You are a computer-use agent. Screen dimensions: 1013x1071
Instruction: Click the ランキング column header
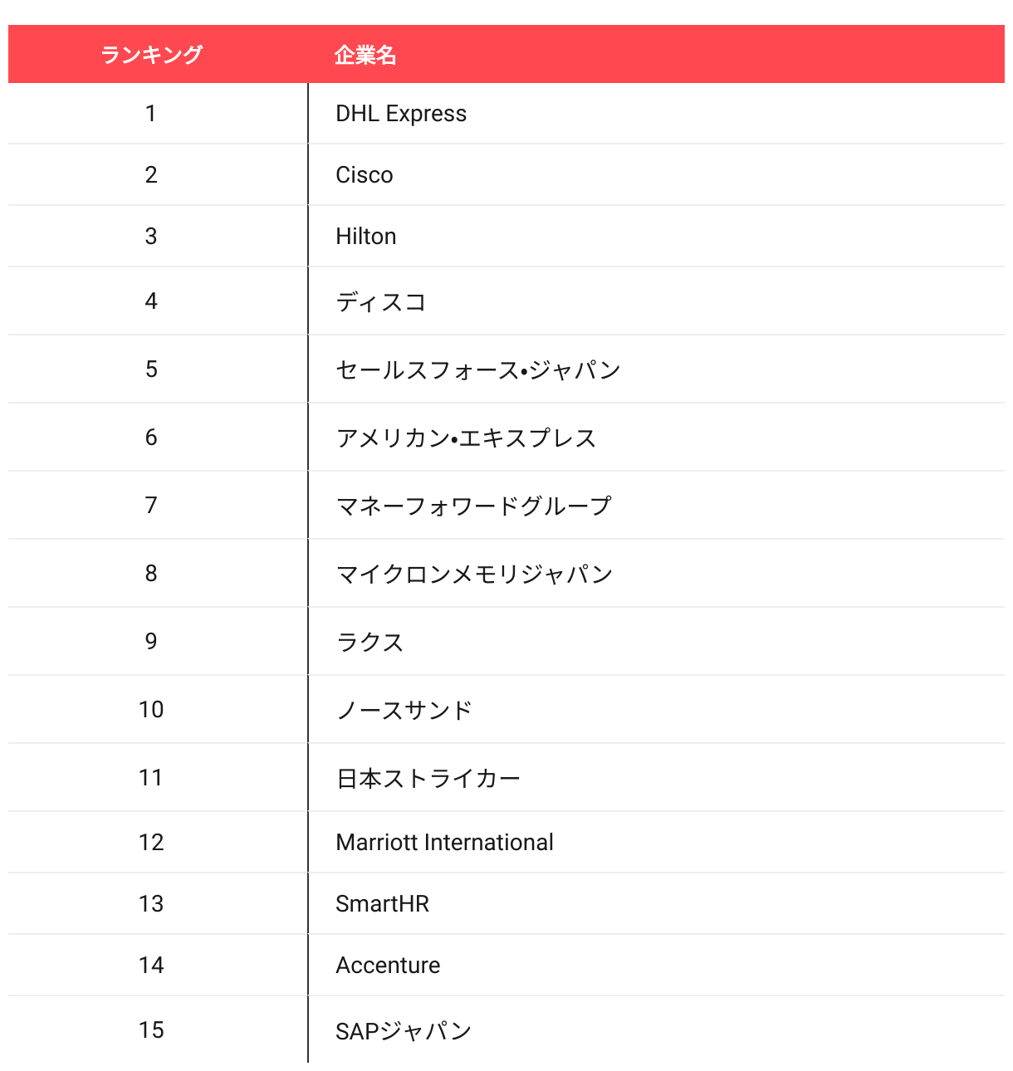tap(151, 55)
